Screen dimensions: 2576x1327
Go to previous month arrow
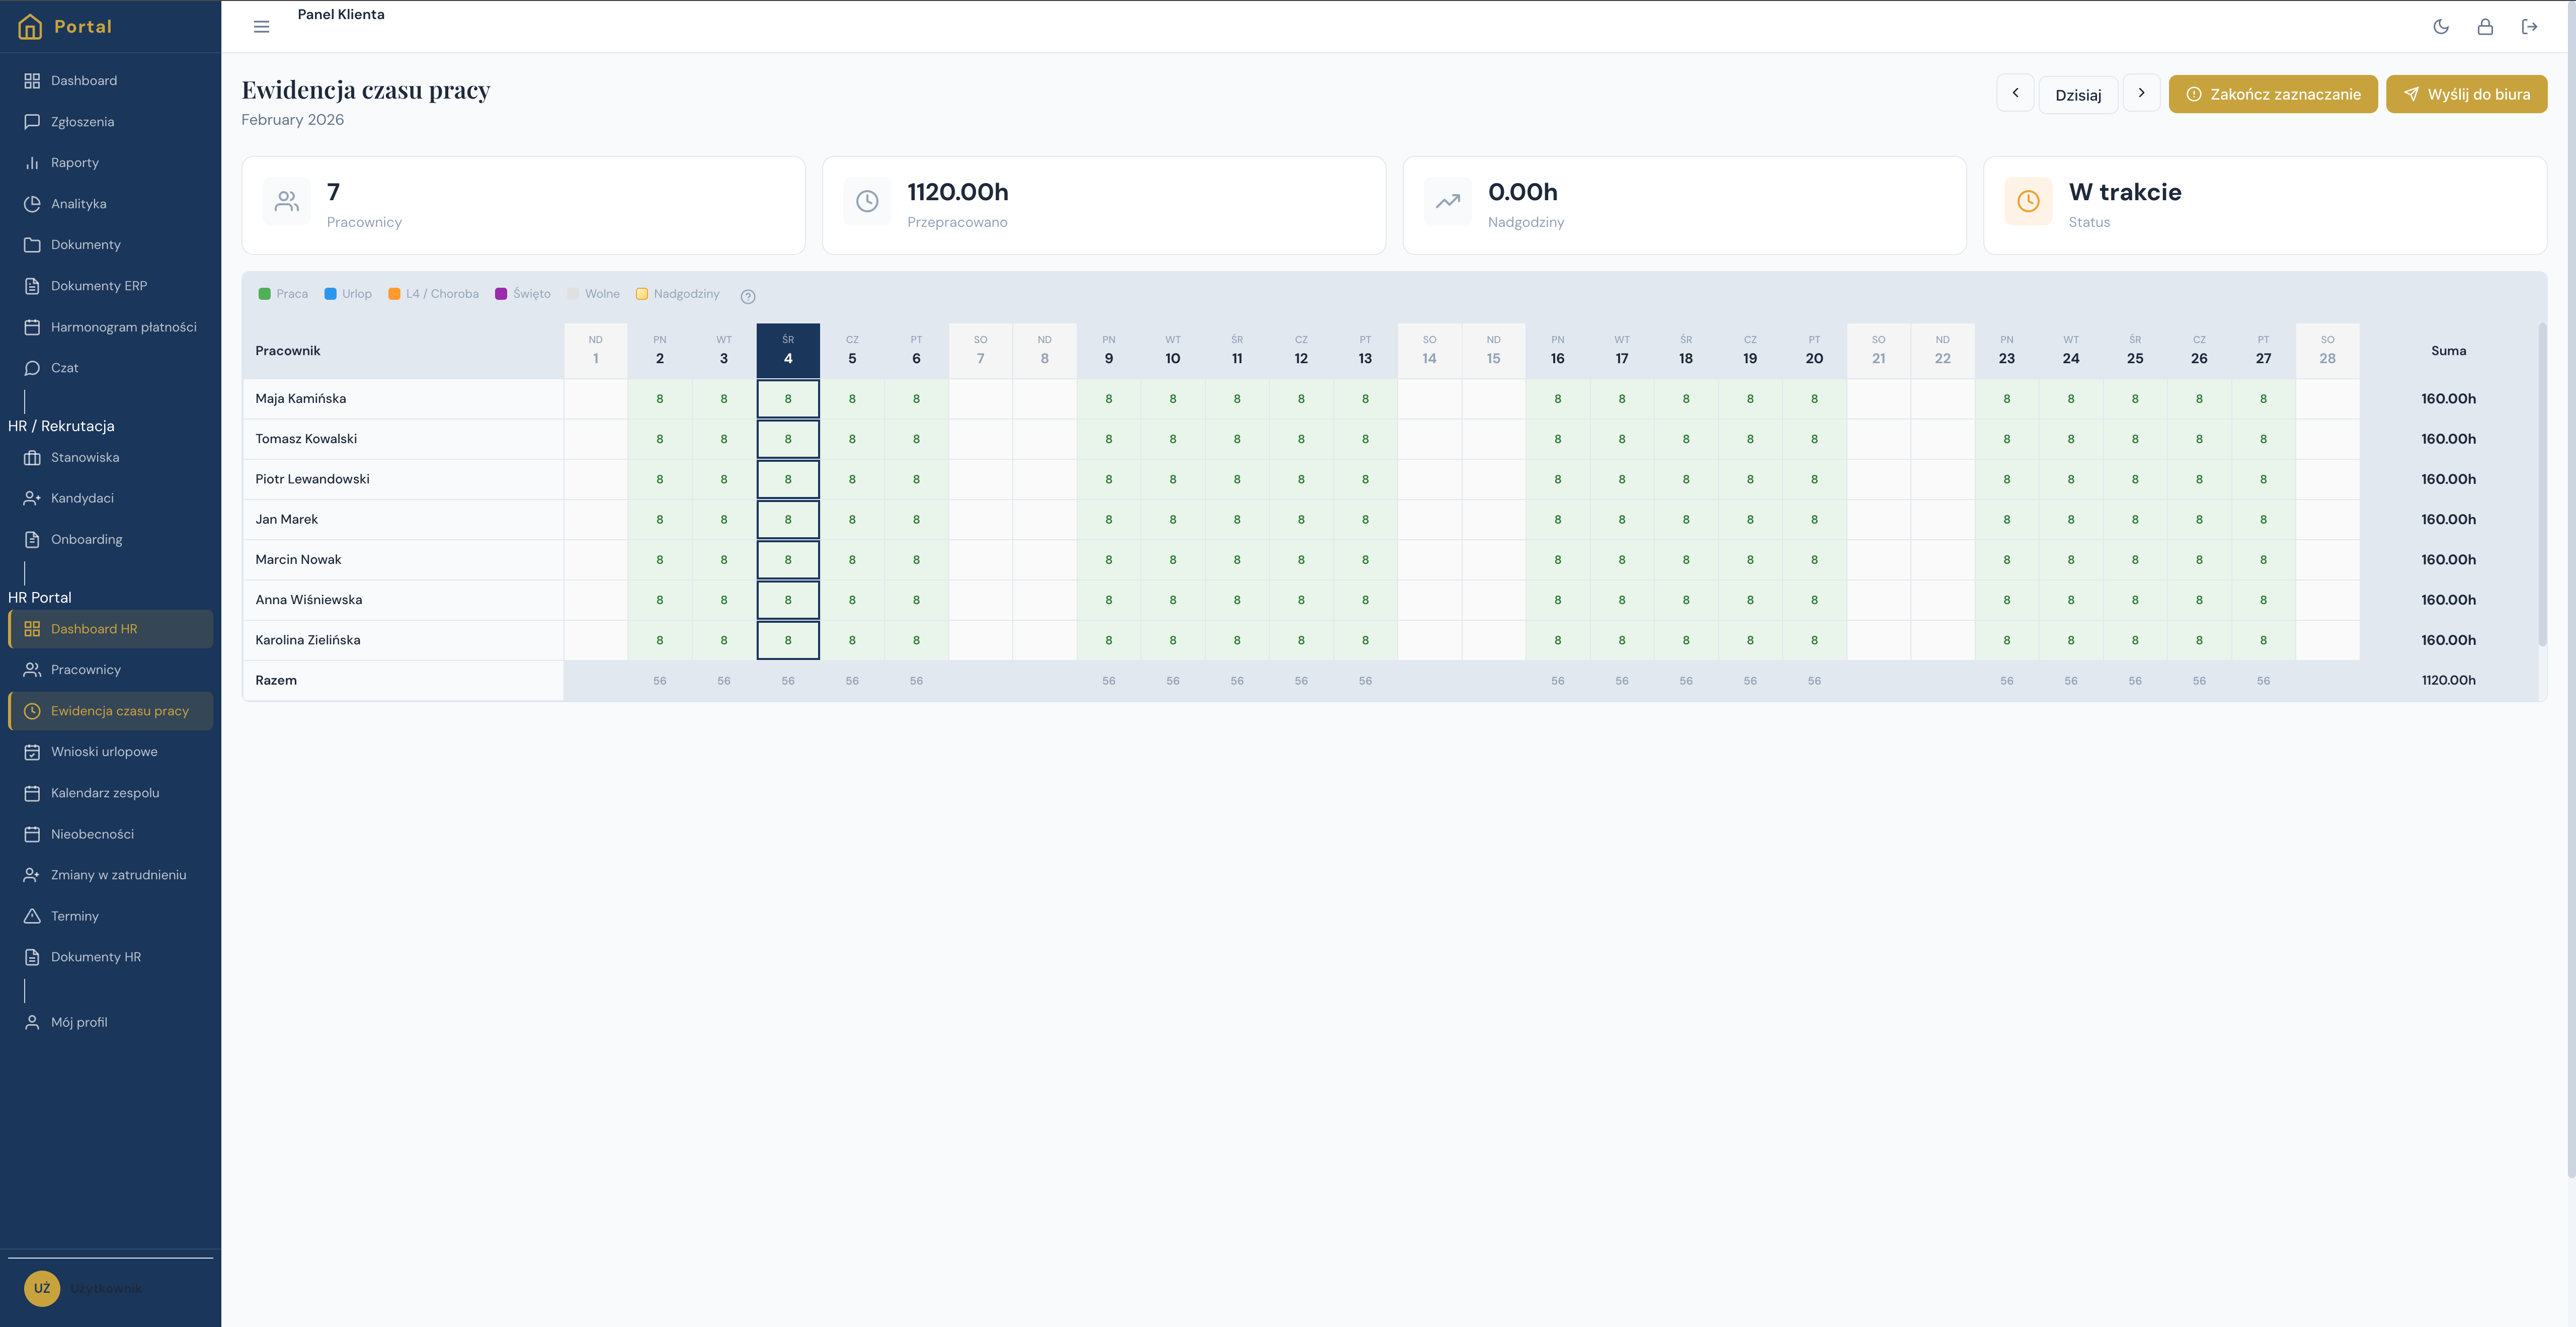pos(2015,93)
